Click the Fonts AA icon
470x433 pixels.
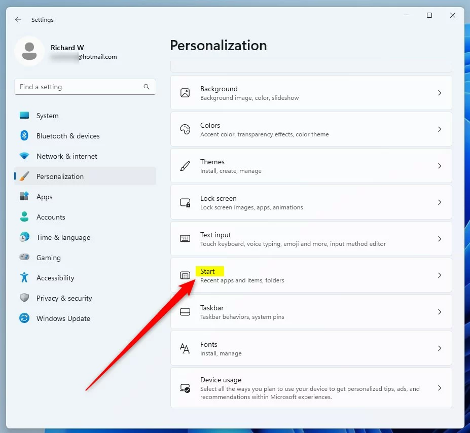(185, 348)
